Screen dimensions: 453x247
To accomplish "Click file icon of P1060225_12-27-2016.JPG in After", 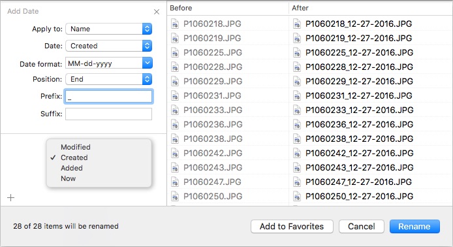I will (x=297, y=52).
